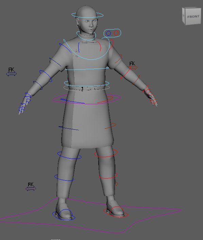Select the white belt ring control

[x=87, y=88]
